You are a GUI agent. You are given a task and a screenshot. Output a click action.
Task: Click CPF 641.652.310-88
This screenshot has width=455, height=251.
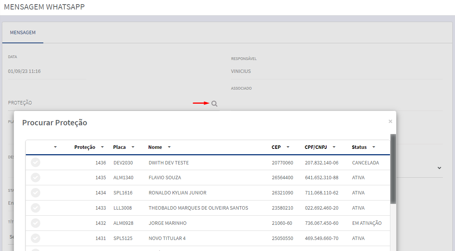tap(322, 177)
